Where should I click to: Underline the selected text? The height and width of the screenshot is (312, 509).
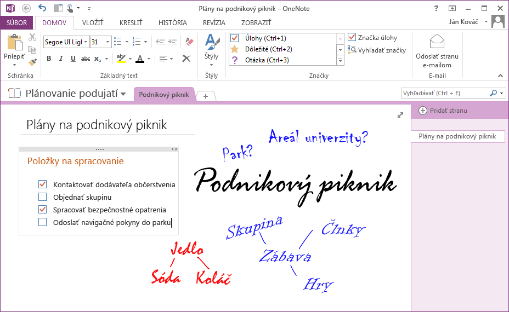click(x=73, y=59)
